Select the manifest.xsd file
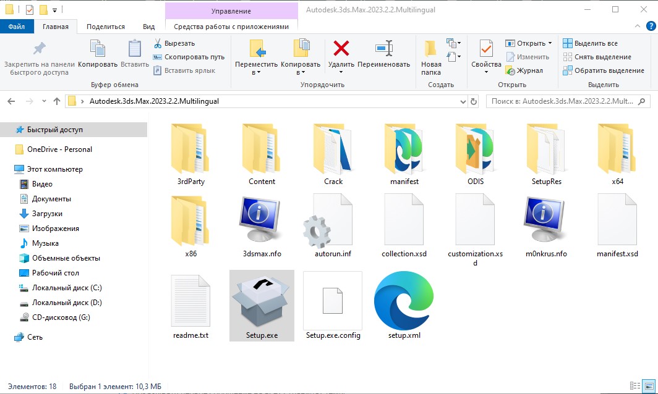 click(617, 227)
